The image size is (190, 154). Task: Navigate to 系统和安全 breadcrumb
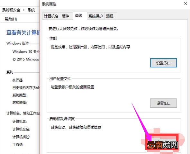[x=11, y=10]
